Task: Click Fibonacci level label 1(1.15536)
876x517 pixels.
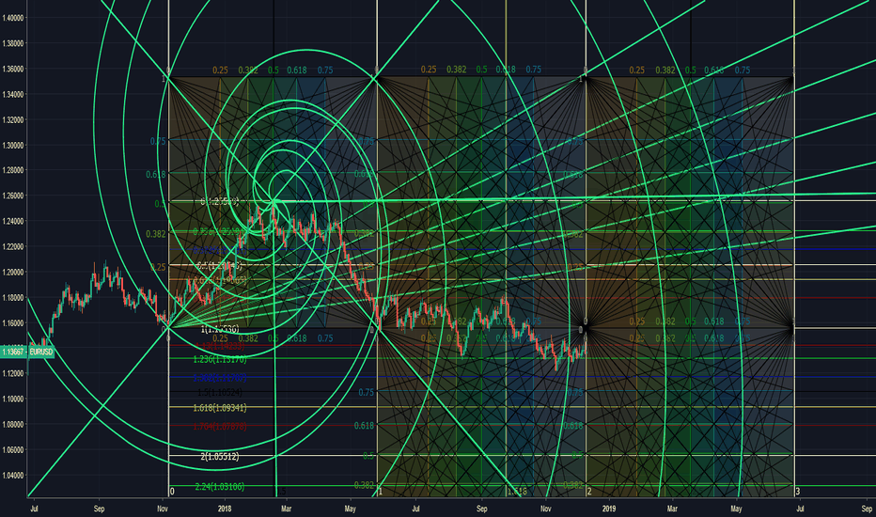Action: click(x=220, y=329)
